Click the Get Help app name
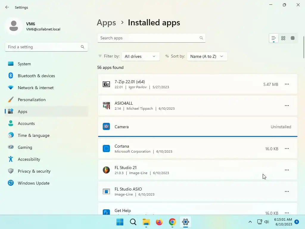The width and height of the screenshot is (305, 229). point(123,211)
